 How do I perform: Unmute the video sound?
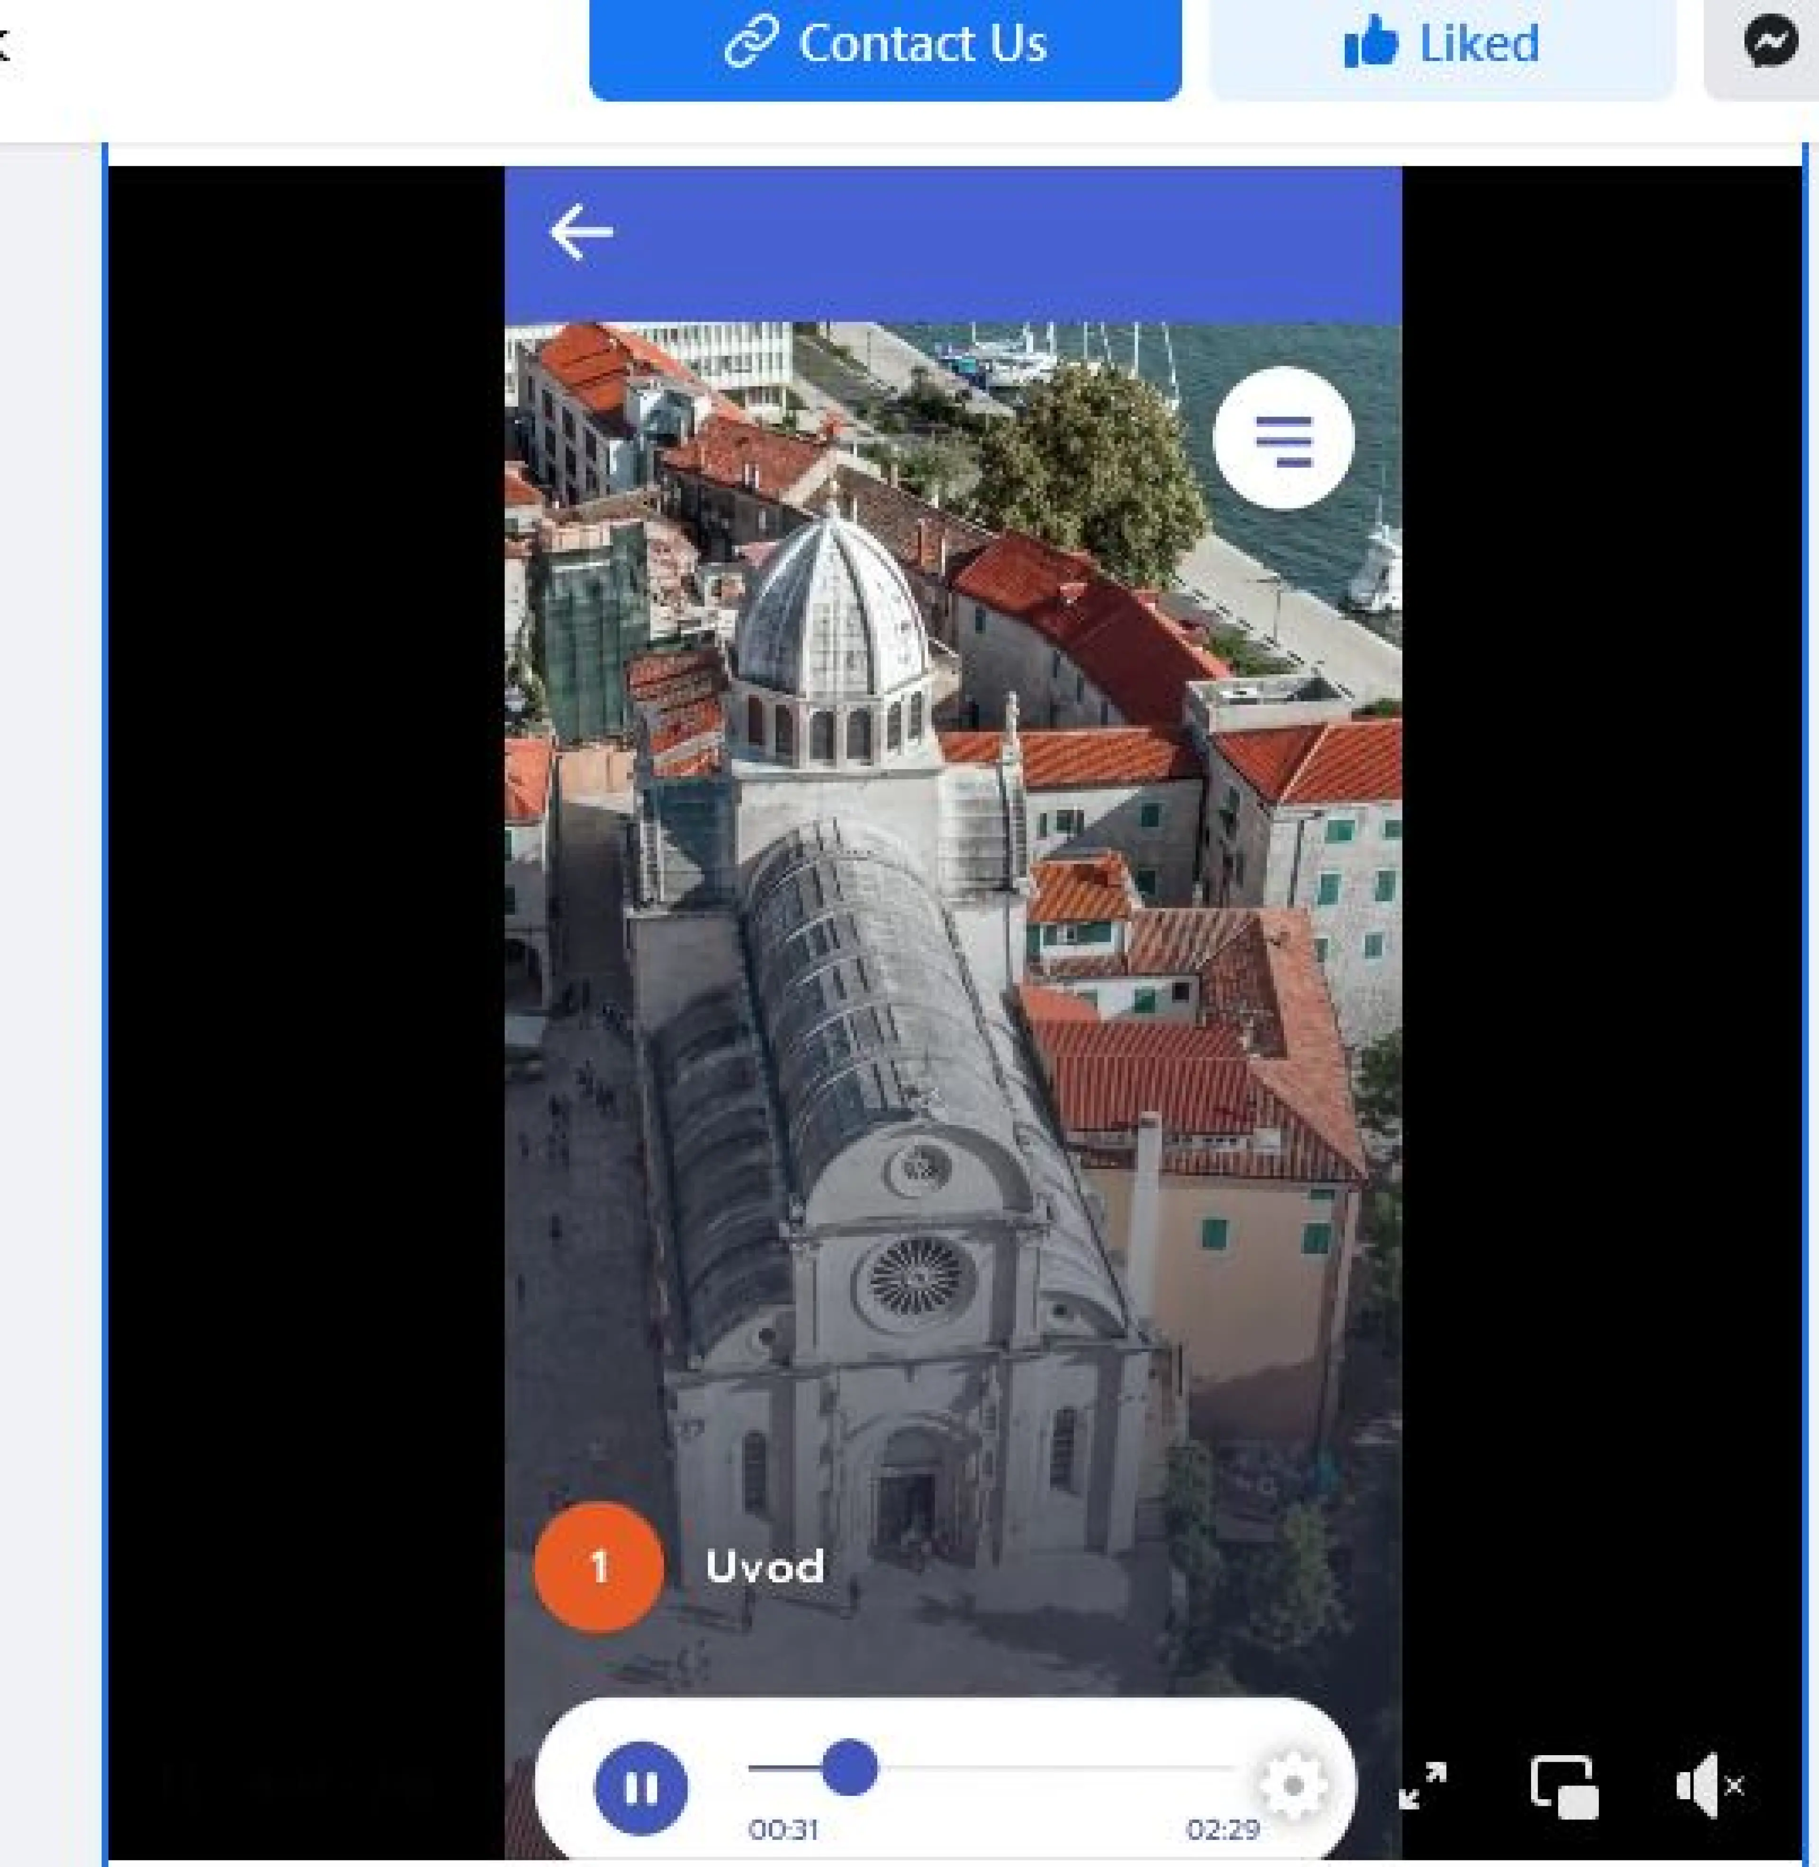tap(1709, 1785)
